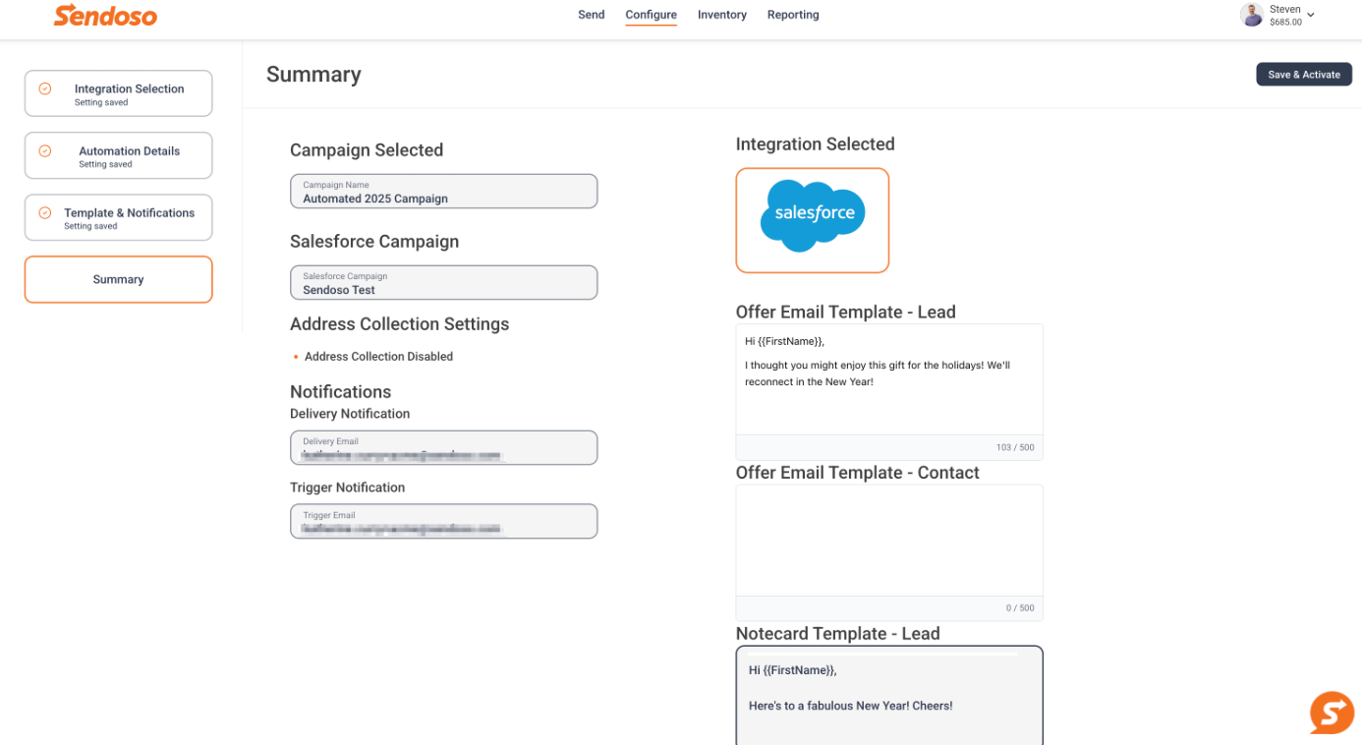The height and width of the screenshot is (745, 1362).
Task: Click the Salesforce cloud logo
Action: pos(813,214)
